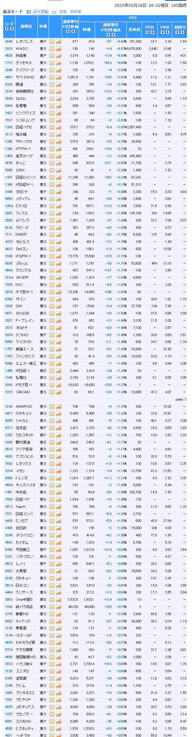Open the chart icon for WHDC

(58, 48)
